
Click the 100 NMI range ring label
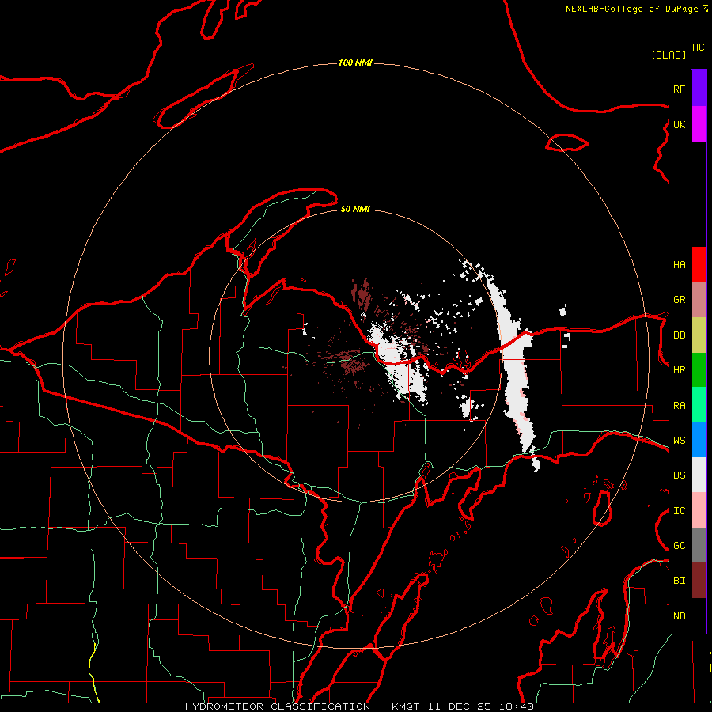click(355, 62)
